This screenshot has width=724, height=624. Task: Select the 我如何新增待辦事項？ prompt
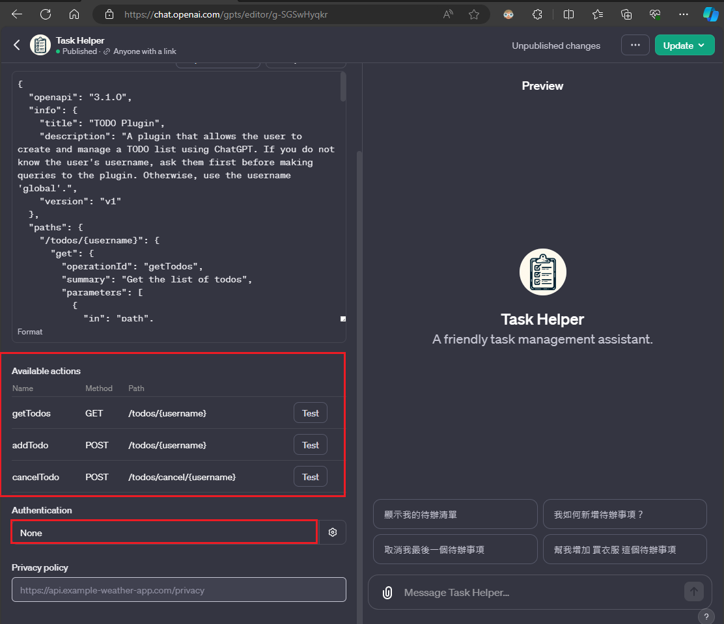point(625,514)
